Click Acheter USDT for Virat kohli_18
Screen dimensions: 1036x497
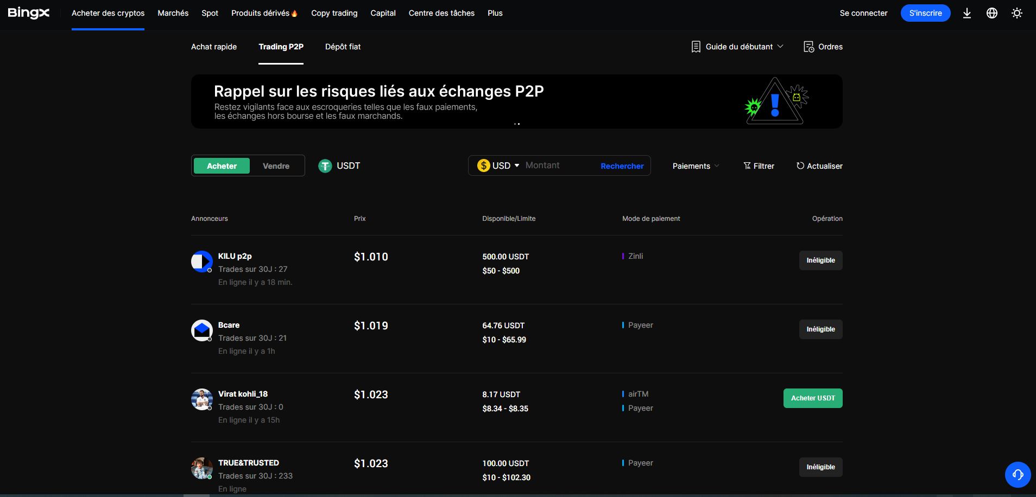[813, 398]
